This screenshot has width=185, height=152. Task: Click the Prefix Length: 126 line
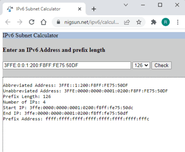point(27,97)
